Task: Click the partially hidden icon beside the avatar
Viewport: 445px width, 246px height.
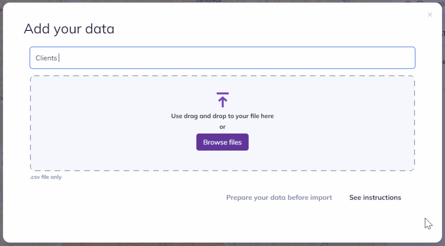Action: point(420,1)
